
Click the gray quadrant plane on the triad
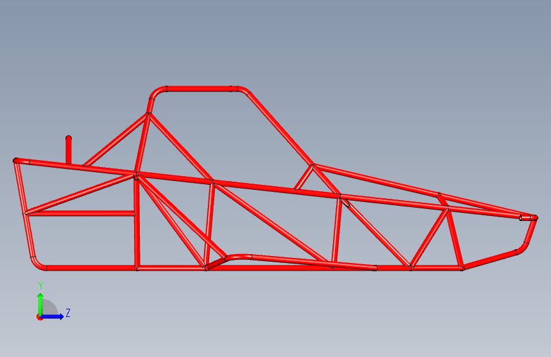pos(50,307)
